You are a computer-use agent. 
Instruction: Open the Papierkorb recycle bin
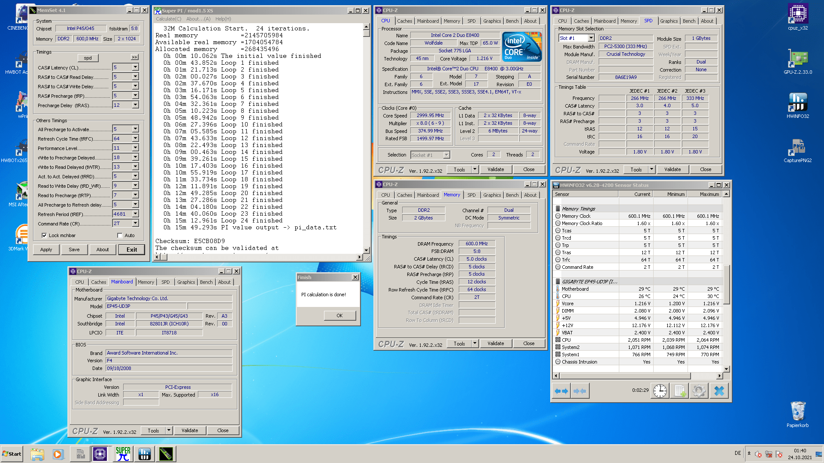(797, 414)
